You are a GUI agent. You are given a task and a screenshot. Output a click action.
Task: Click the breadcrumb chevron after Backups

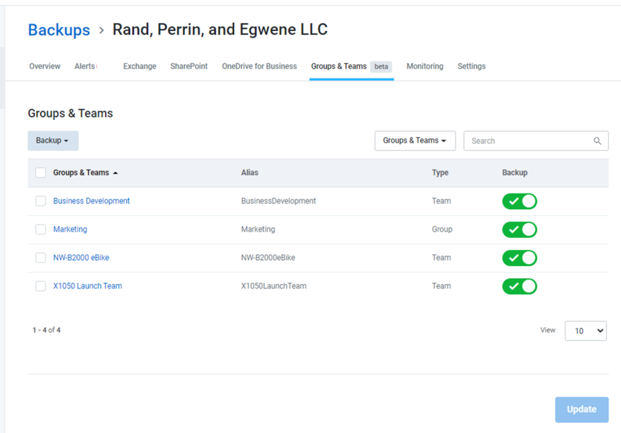click(101, 30)
